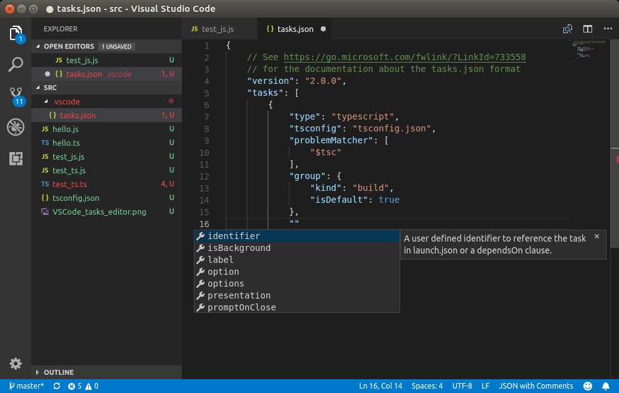Image resolution: width=619 pixels, height=393 pixels.
Task: Open the Manage gear menu
Action: pyautogui.click(x=16, y=364)
